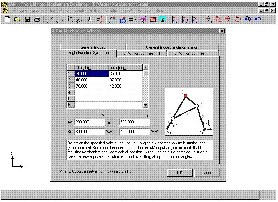This screenshot has height=202, width=278.
Task: Select the Gear element tool
Action: tap(70, 19)
